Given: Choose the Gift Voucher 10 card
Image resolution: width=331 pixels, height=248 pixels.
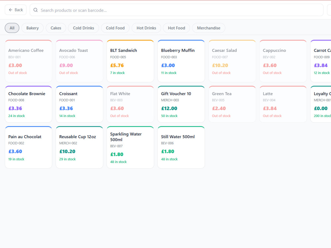Looking at the screenshot, I should coord(181,104).
